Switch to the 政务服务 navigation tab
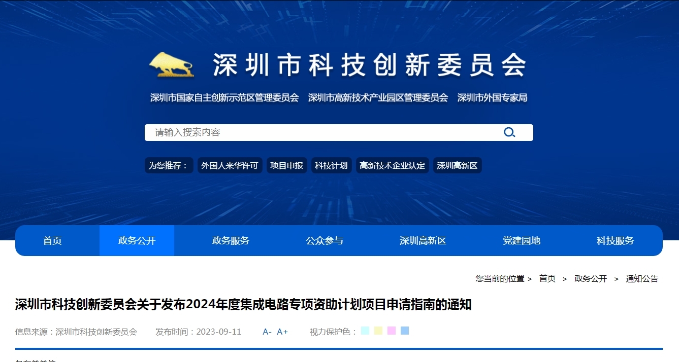The width and height of the screenshot is (679, 362). point(231,241)
